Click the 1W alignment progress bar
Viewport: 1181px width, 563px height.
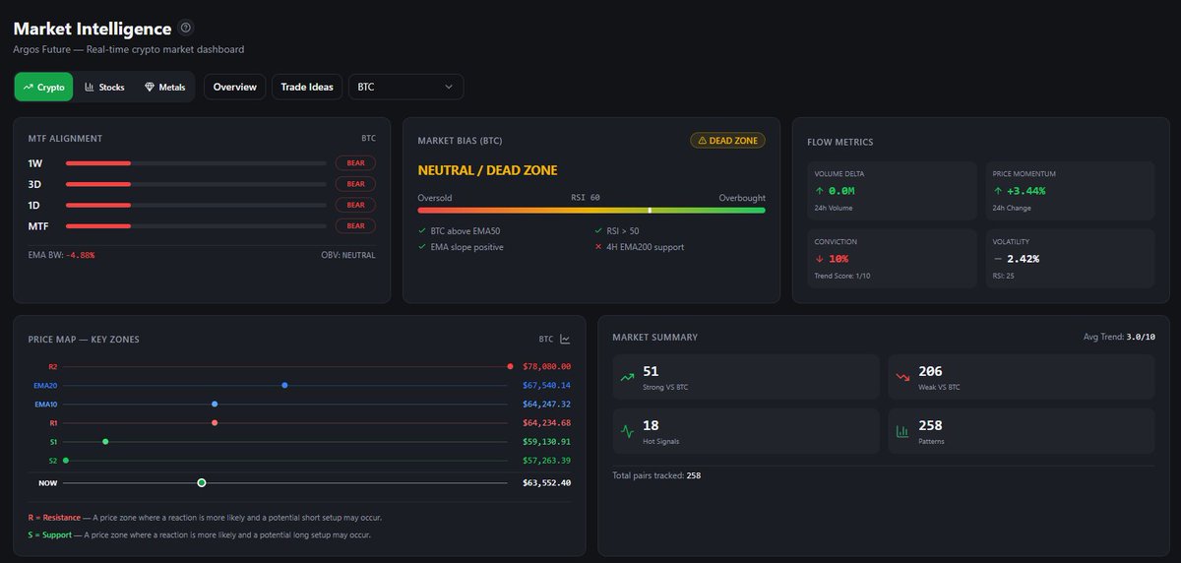(x=196, y=163)
